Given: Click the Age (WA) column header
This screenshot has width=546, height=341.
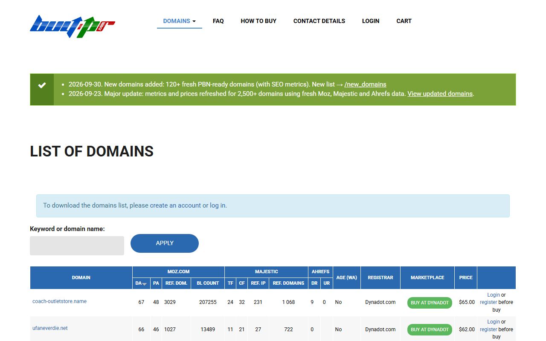Looking at the screenshot, I should click(x=347, y=277).
